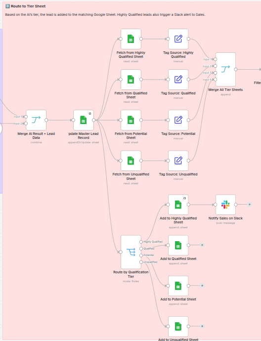The image size is (261, 341).
Task: Open the Add to Unqualified Sheet node
Action: [x=178, y=327]
